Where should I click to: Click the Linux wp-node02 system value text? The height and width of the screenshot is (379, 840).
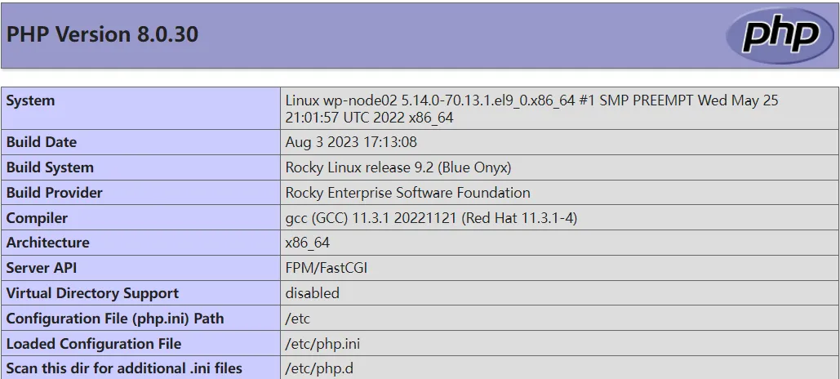click(531, 109)
